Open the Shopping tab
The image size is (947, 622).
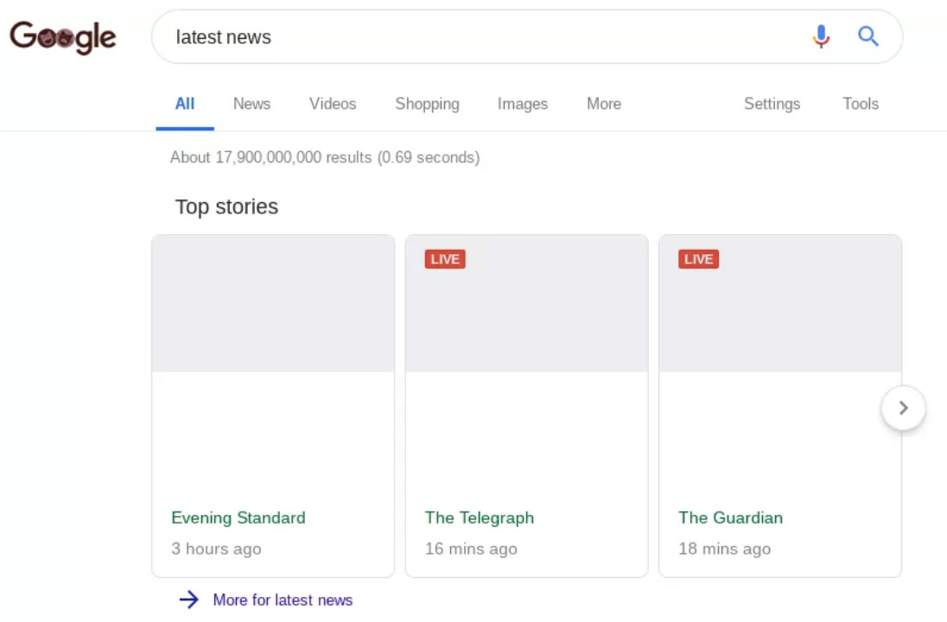(x=427, y=104)
